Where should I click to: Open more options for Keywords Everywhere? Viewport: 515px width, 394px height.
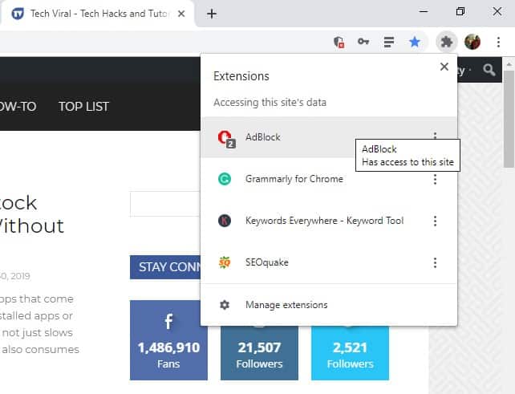435,221
